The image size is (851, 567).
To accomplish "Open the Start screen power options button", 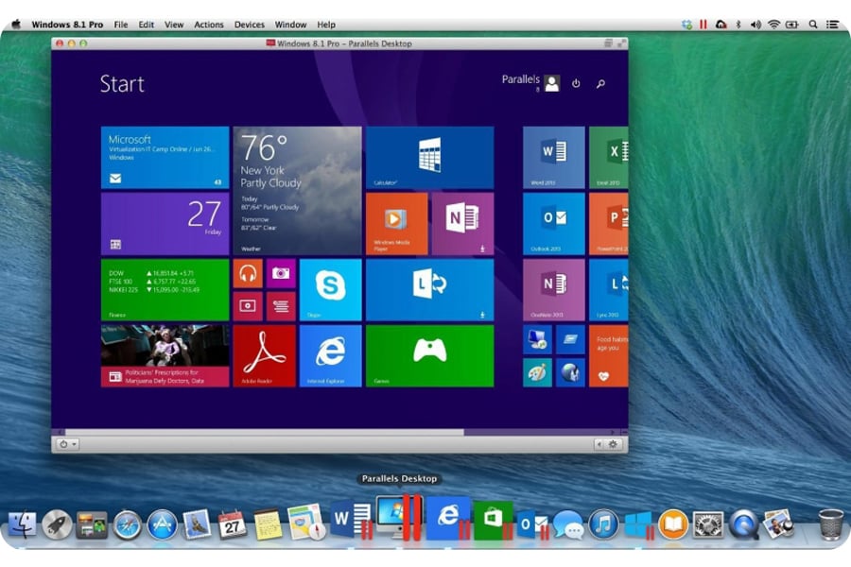I will point(576,84).
